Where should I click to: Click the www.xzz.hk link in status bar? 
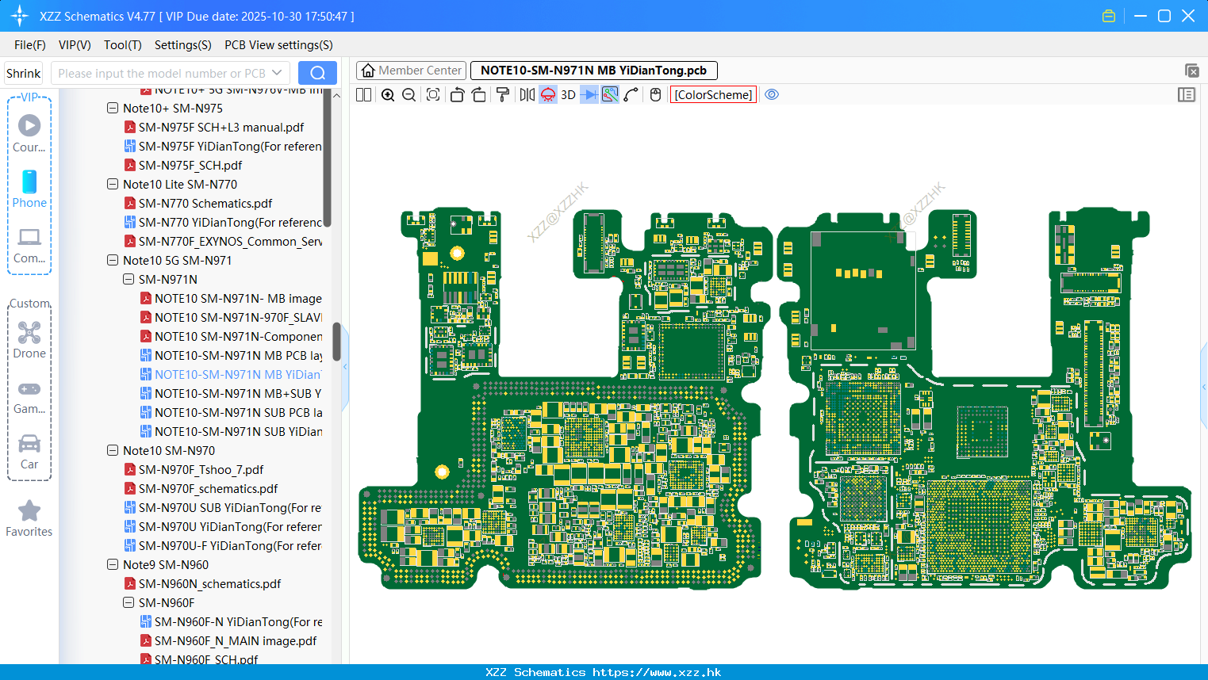pos(657,672)
